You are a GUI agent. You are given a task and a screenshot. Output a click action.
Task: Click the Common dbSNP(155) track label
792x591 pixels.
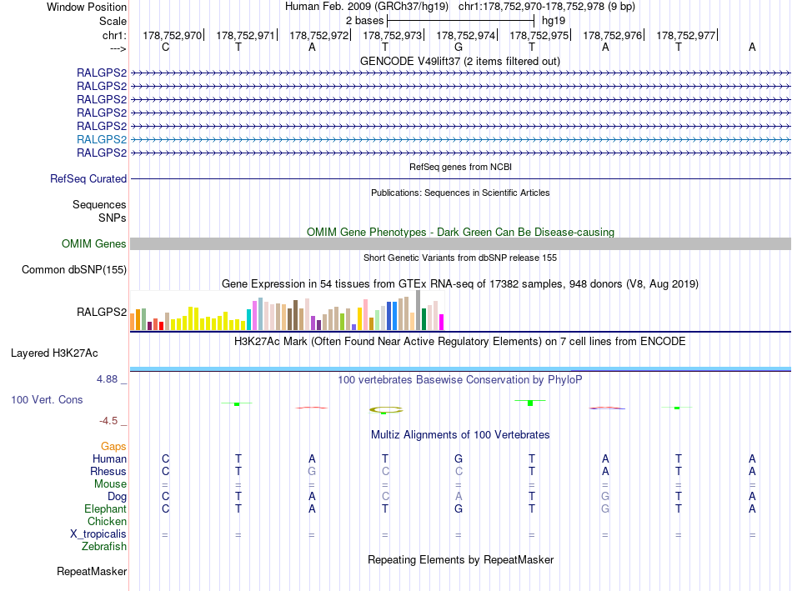tap(74, 270)
